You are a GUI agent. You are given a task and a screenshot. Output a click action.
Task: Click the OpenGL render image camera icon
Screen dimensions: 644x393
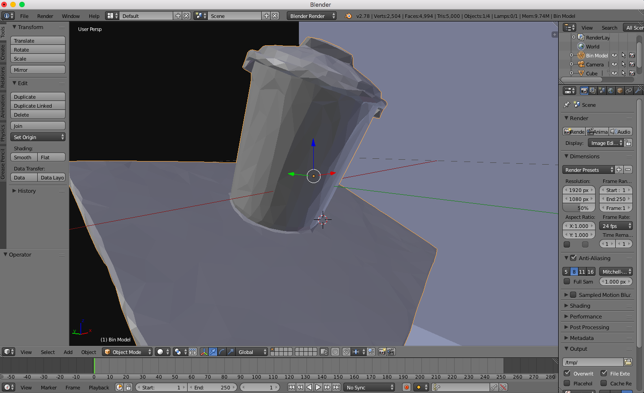382,352
